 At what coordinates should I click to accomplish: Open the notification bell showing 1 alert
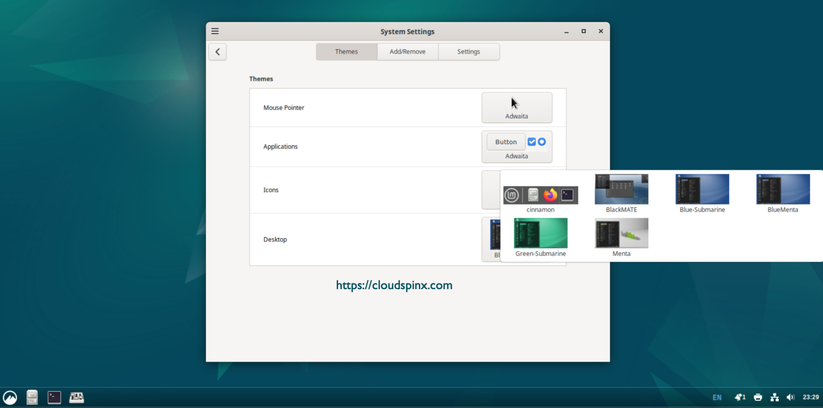[x=739, y=397]
